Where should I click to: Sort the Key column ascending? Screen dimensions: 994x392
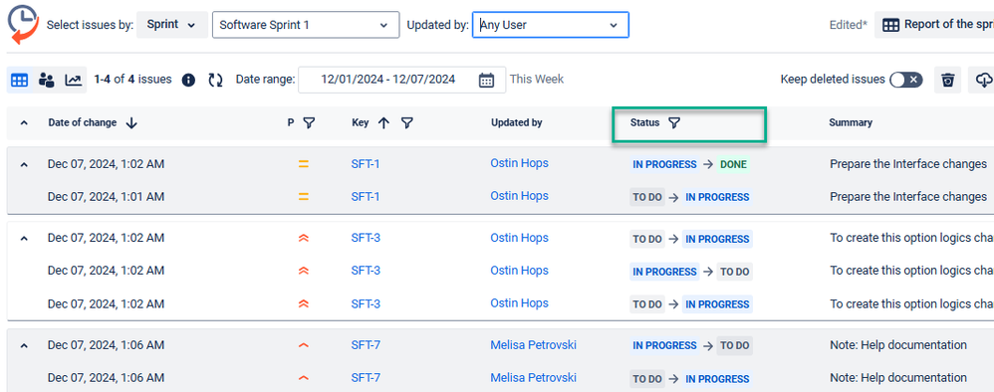tap(383, 122)
